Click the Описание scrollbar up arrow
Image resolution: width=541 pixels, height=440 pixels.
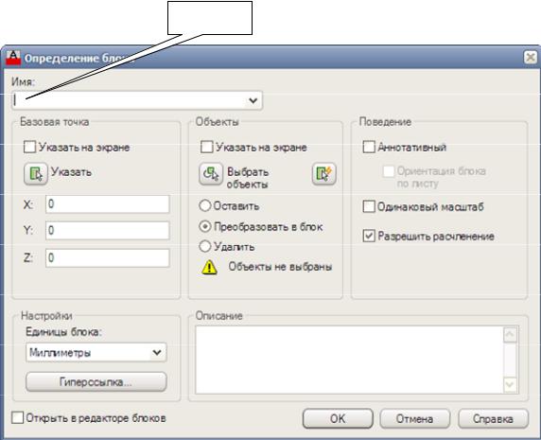pyautogui.click(x=511, y=334)
